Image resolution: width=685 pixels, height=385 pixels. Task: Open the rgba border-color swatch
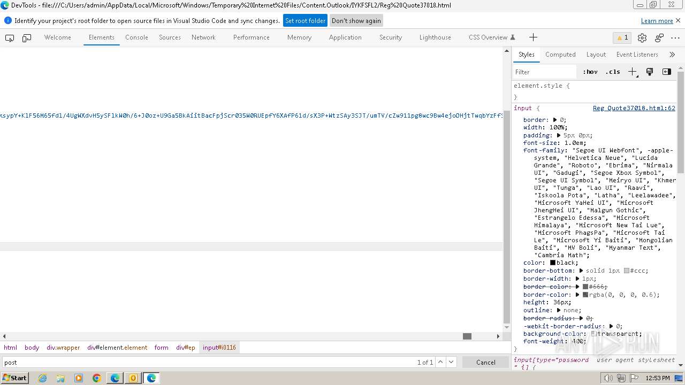click(585, 295)
